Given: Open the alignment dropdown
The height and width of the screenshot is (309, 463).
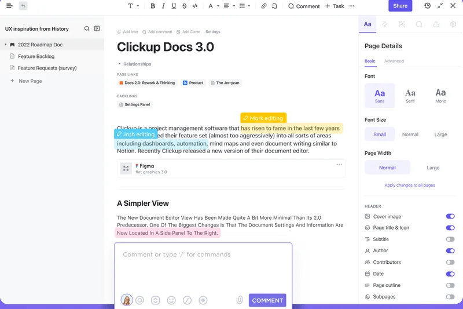Looking at the screenshot, I should pyautogui.click(x=229, y=6).
